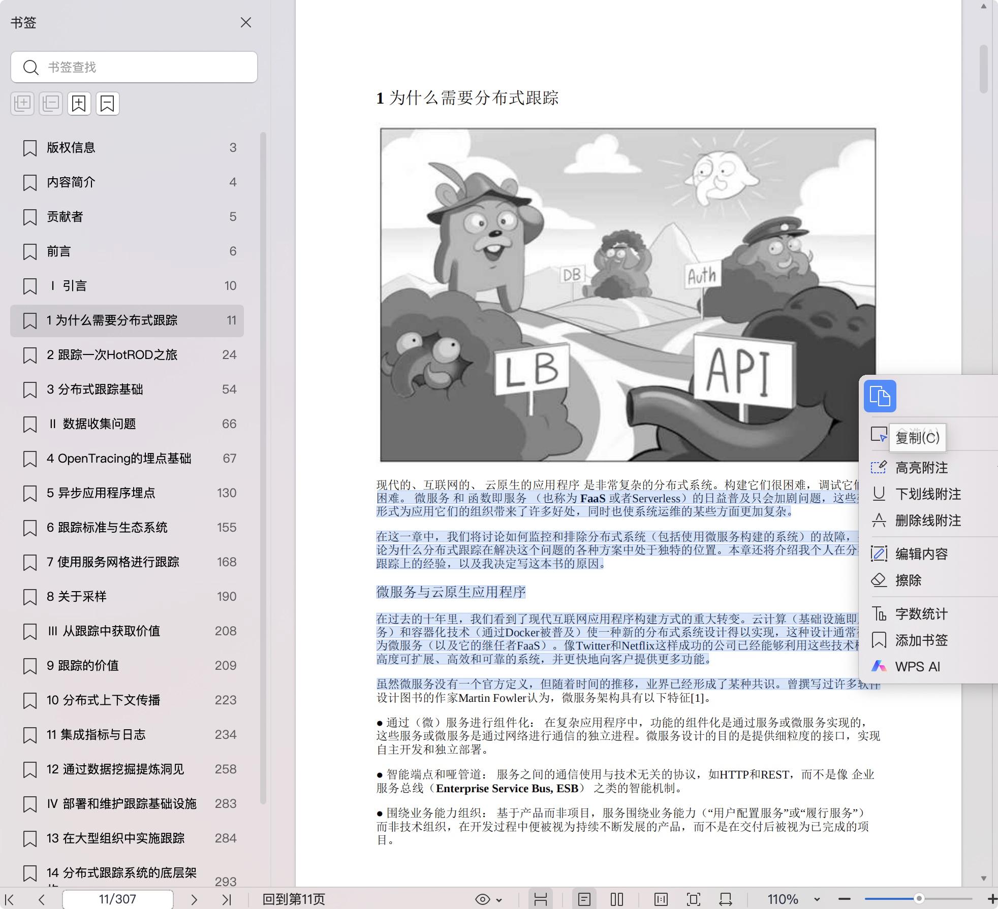
Task: Click the cartoon illustration in the page
Action: click(x=628, y=295)
